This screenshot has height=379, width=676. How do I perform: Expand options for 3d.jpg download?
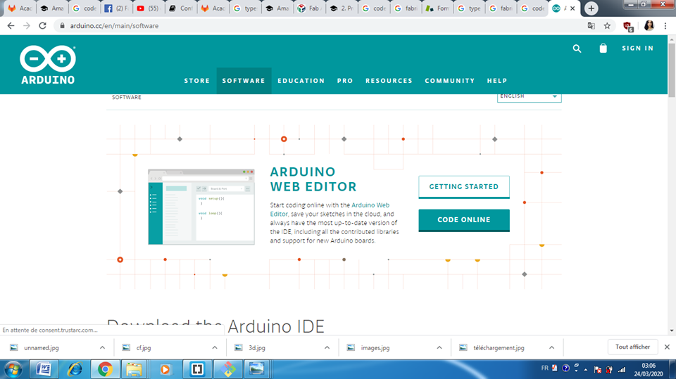tap(327, 347)
